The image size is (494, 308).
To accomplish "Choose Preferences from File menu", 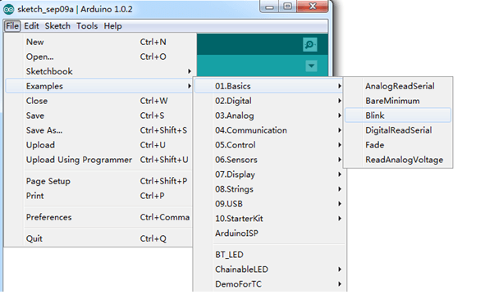I will tap(98, 217).
